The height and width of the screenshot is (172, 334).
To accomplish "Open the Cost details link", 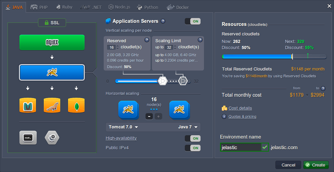I will tap(240, 108).
